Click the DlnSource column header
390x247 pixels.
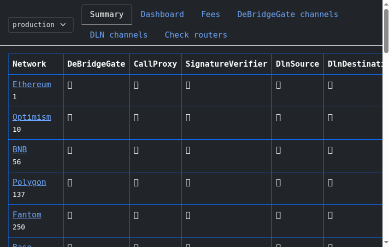coord(297,64)
